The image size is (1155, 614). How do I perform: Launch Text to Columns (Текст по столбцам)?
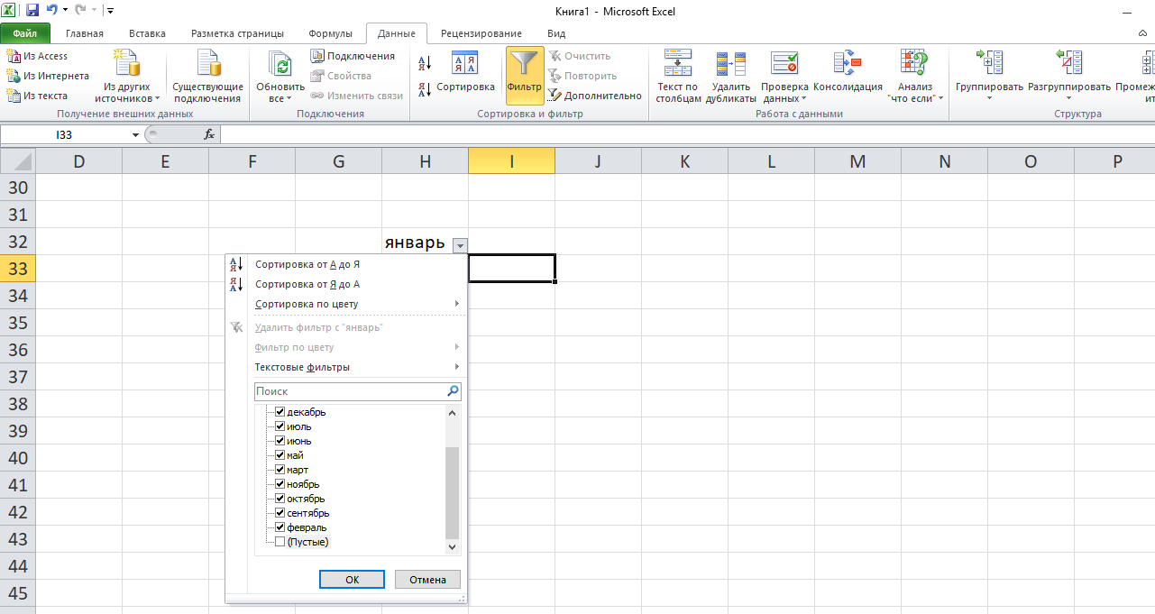[678, 77]
